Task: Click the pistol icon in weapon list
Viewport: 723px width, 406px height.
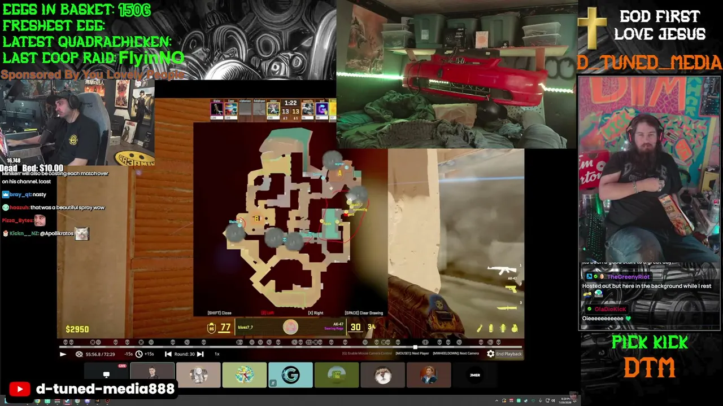Action: (x=511, y=289)
